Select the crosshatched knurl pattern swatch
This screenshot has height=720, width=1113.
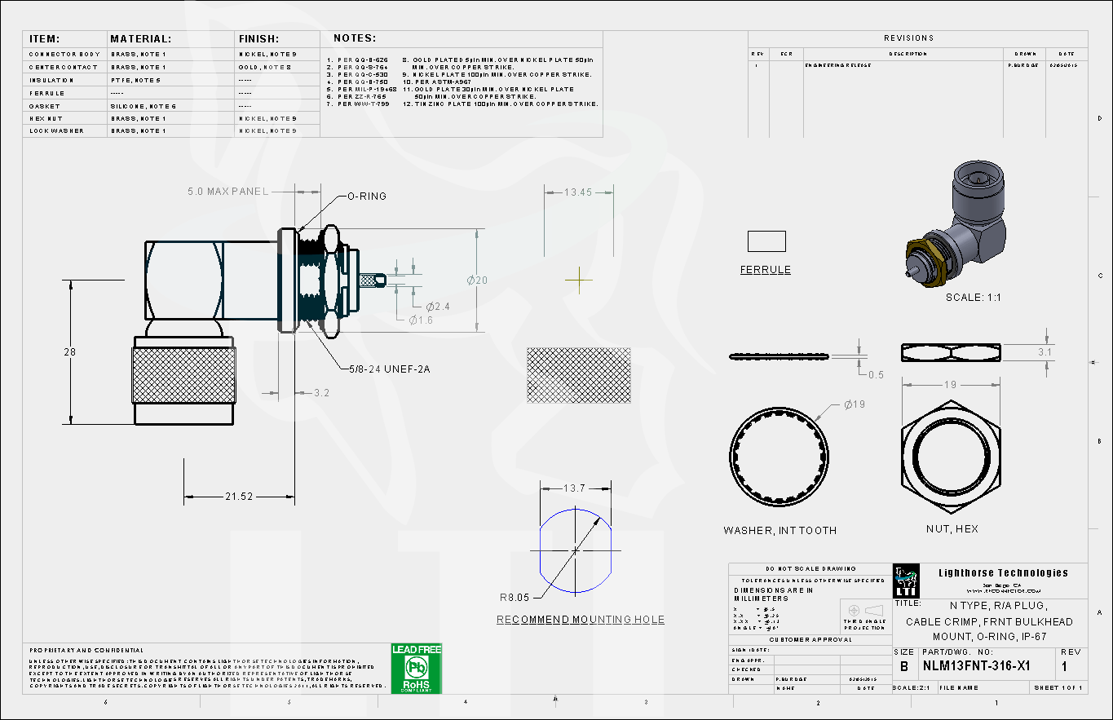click(x=578, y=375)
